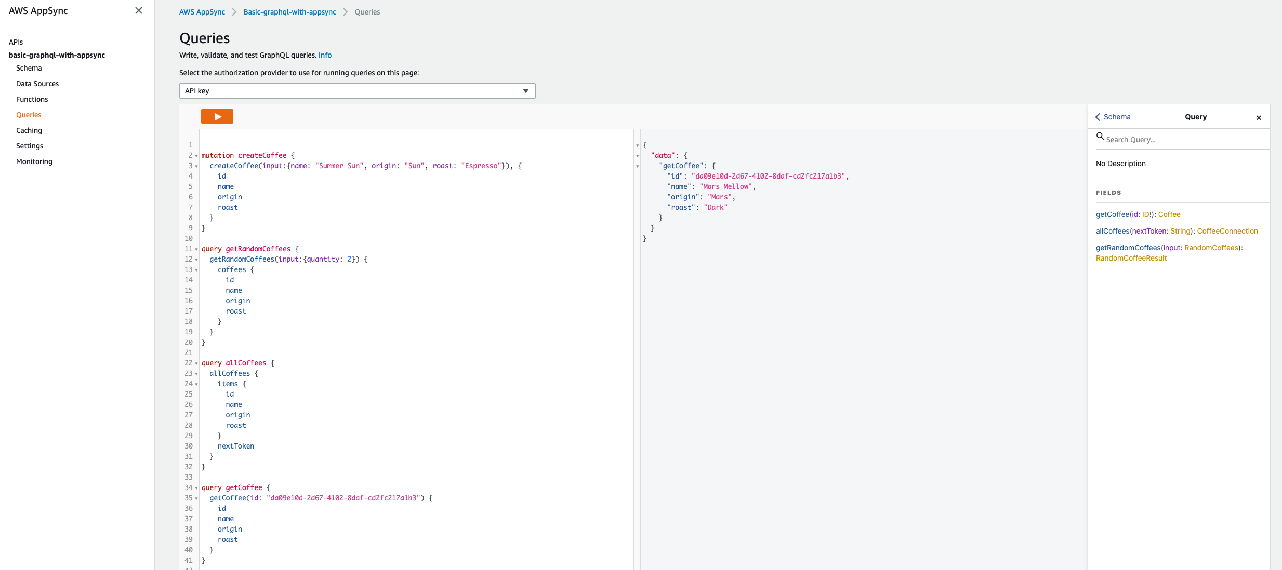Collapse the getRandomCoffees query fold arrow on line 11
The width and height of the screenshot is (1282, 570).
pyautogui.click(x=196, y=249)
